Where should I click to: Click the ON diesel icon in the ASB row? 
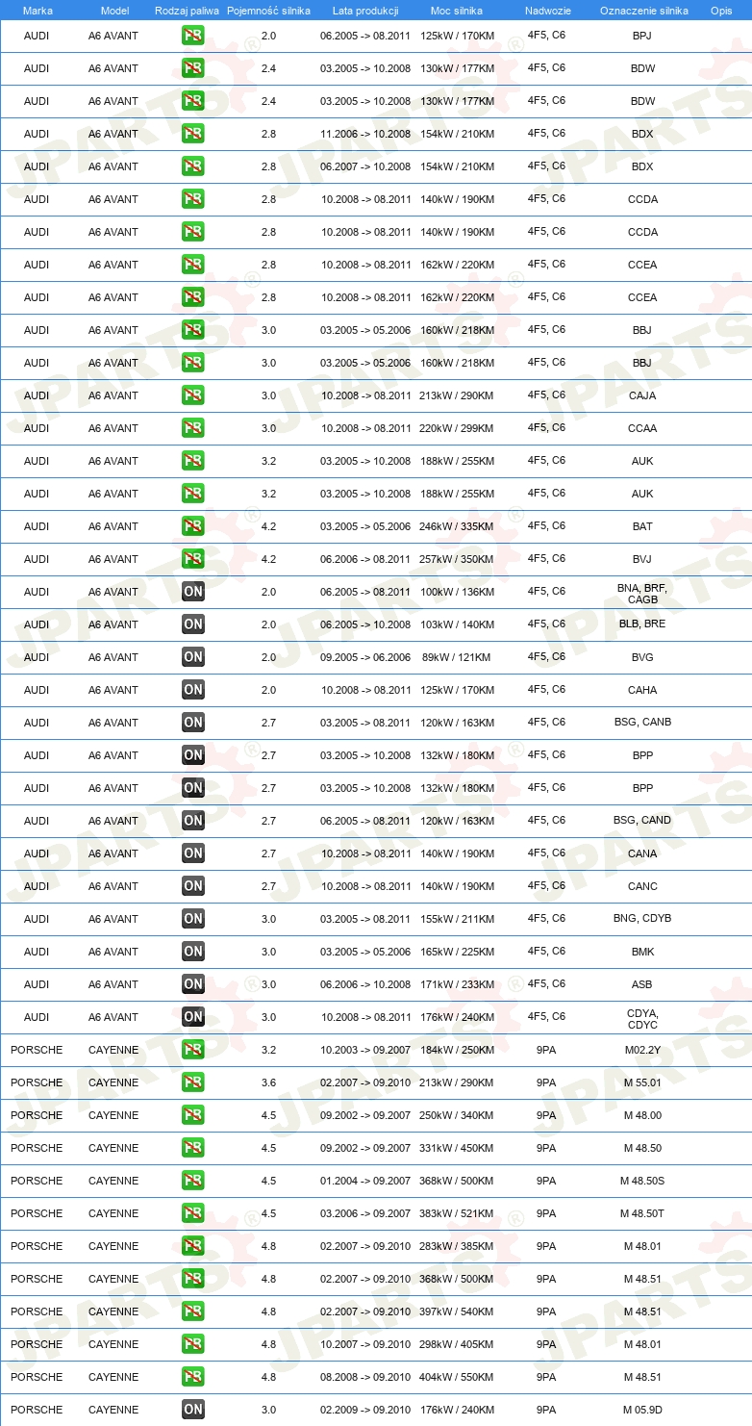click(193, 984)
